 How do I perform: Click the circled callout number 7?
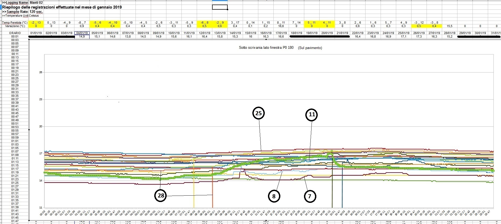click(310, 196)
